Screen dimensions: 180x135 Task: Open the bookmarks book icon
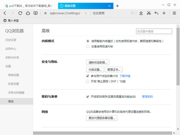(x=36, y=13)
